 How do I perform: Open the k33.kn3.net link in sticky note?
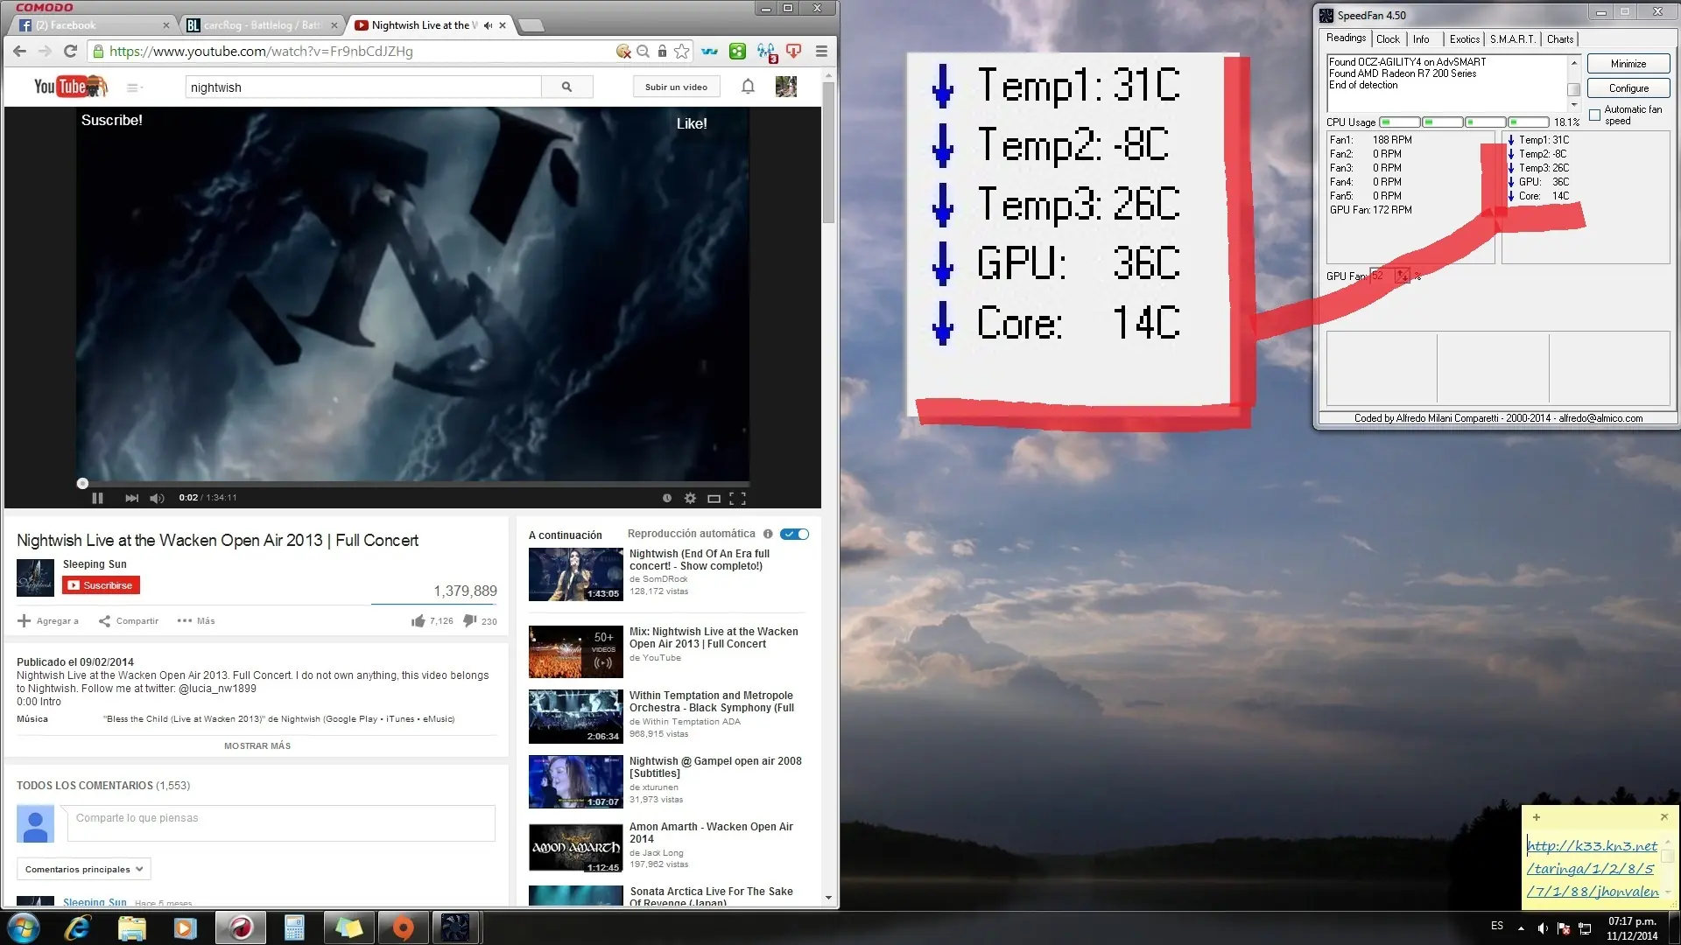(1593, 868)
